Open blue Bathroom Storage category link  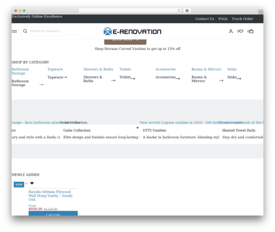(x=20, y=71)
